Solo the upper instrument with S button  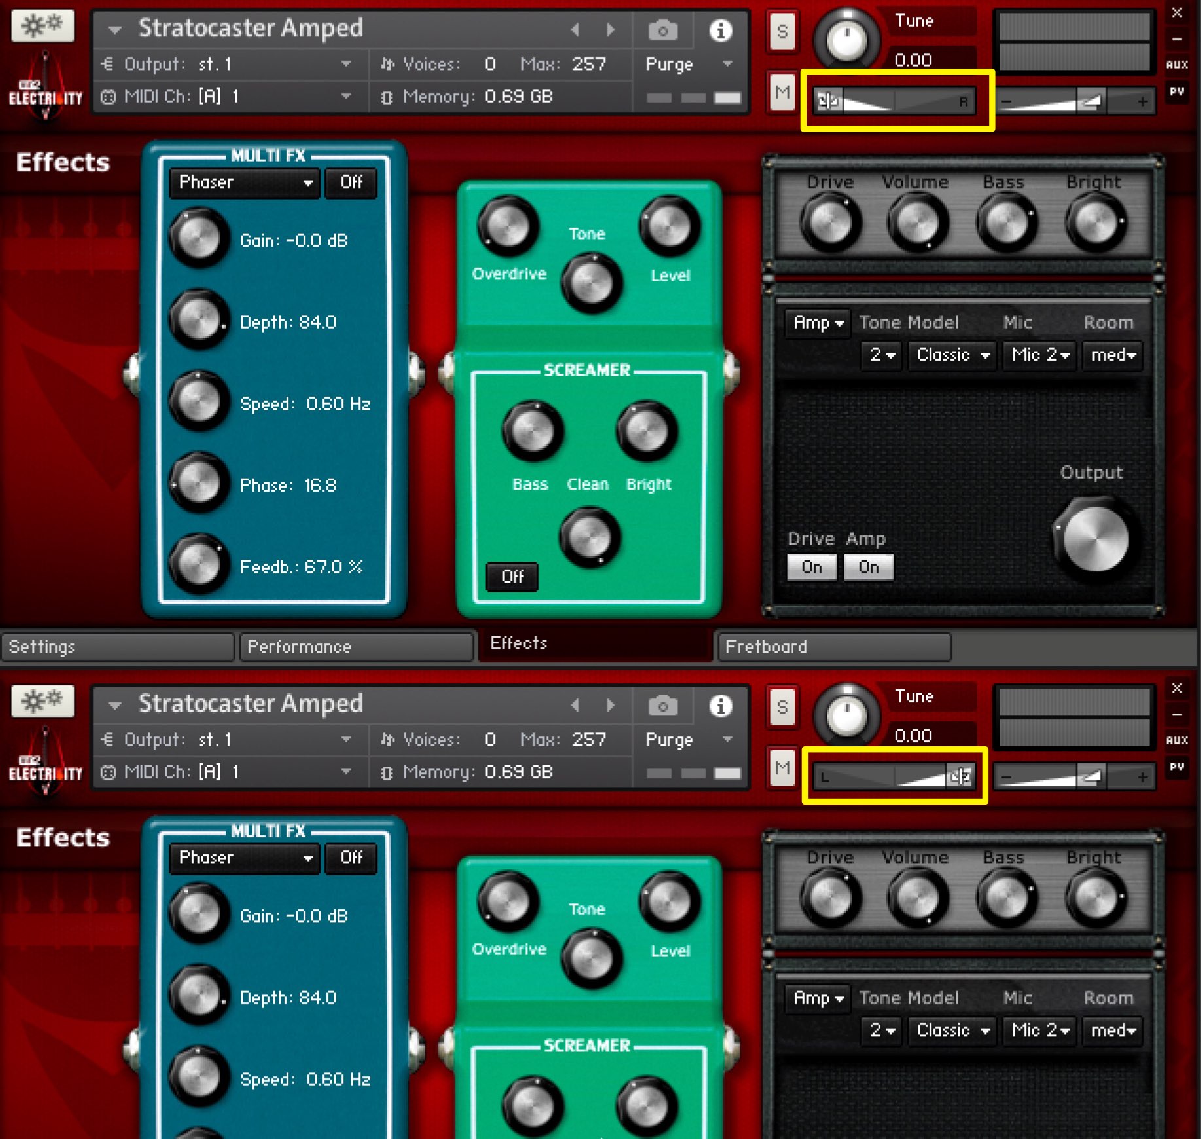pyautogui.click(x=782, y=31)
